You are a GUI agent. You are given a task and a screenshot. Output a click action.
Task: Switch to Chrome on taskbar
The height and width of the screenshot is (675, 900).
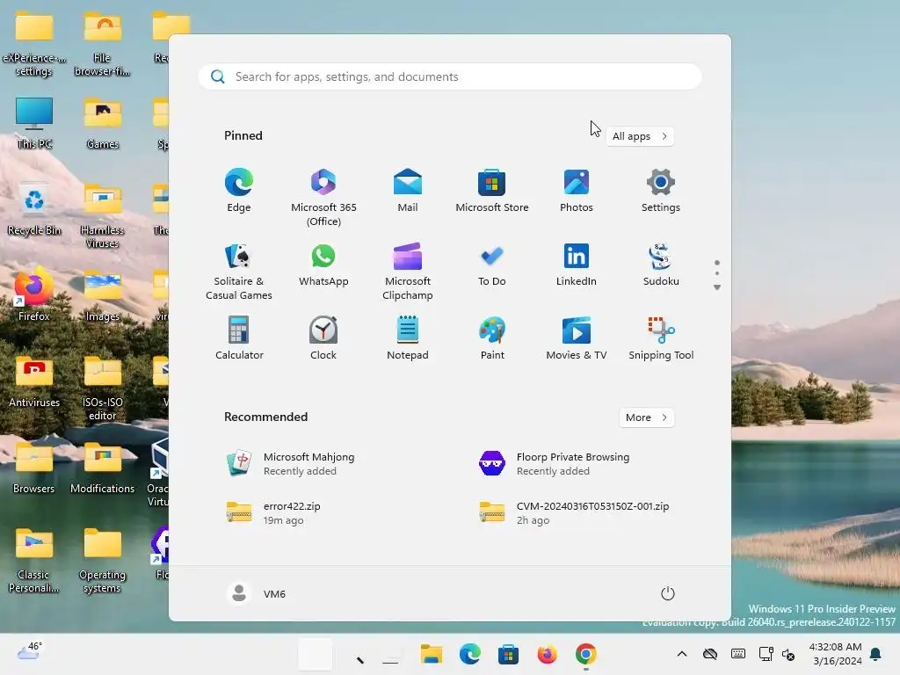(x=585, y=654)
